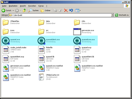Select the CMakeCache.txt document icon
The image size is (132, 99).
[x=41, y=77]
